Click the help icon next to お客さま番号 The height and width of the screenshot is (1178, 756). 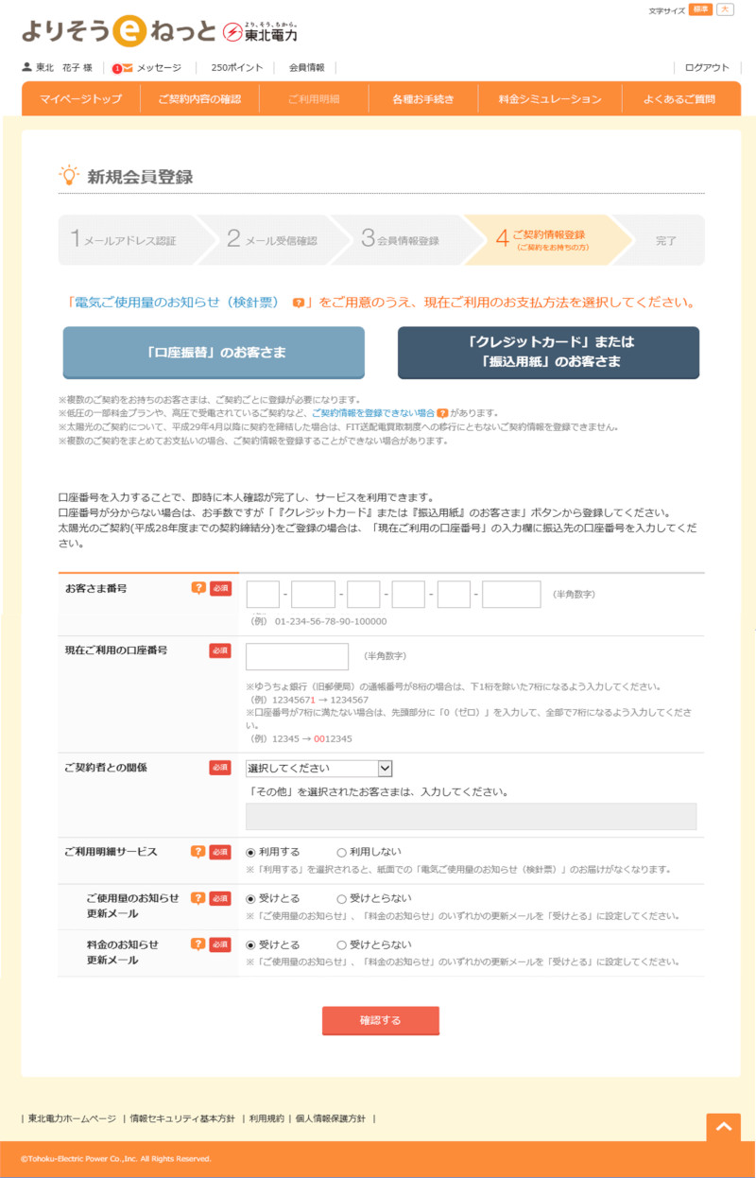point(198,588)
